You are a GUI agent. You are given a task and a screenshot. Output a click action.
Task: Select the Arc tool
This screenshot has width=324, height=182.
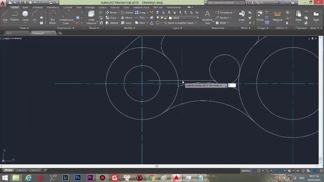34,16
